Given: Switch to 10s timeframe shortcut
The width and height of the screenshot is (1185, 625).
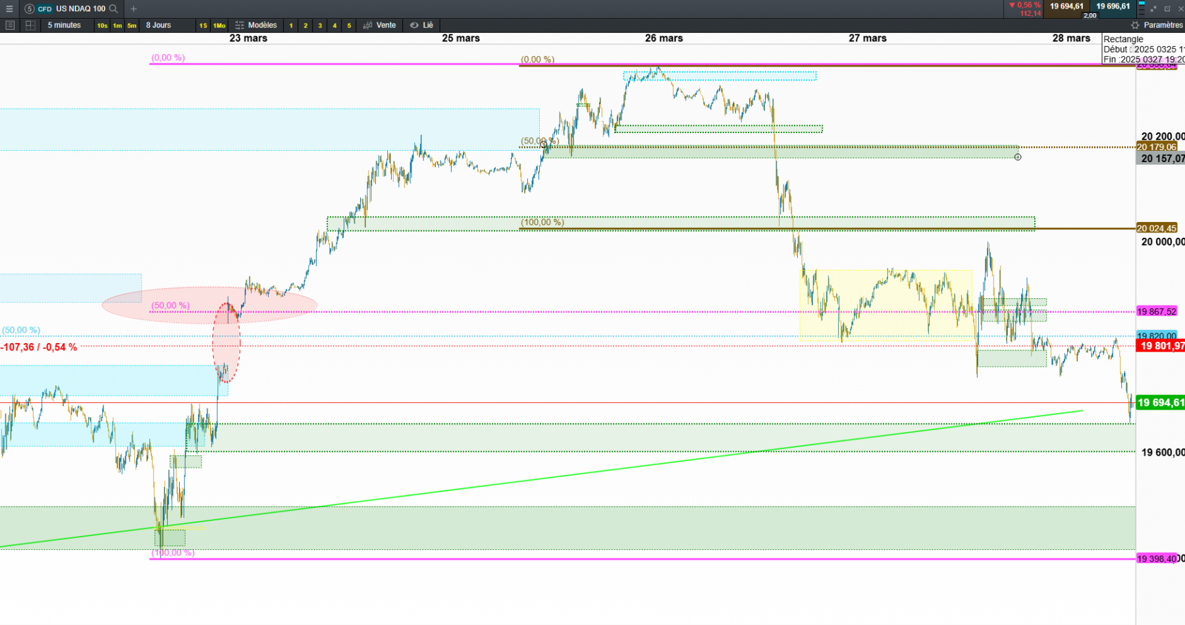Looking at the screenshot, I should click(102, 26).
